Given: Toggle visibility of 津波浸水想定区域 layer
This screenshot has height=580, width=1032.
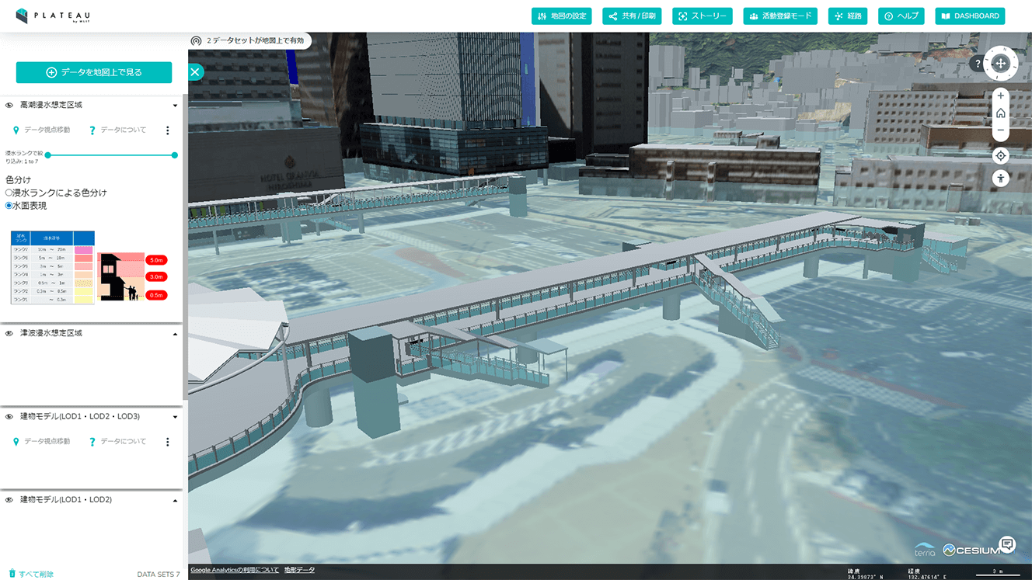Looking at the screenshot, I should click(9, 333).
